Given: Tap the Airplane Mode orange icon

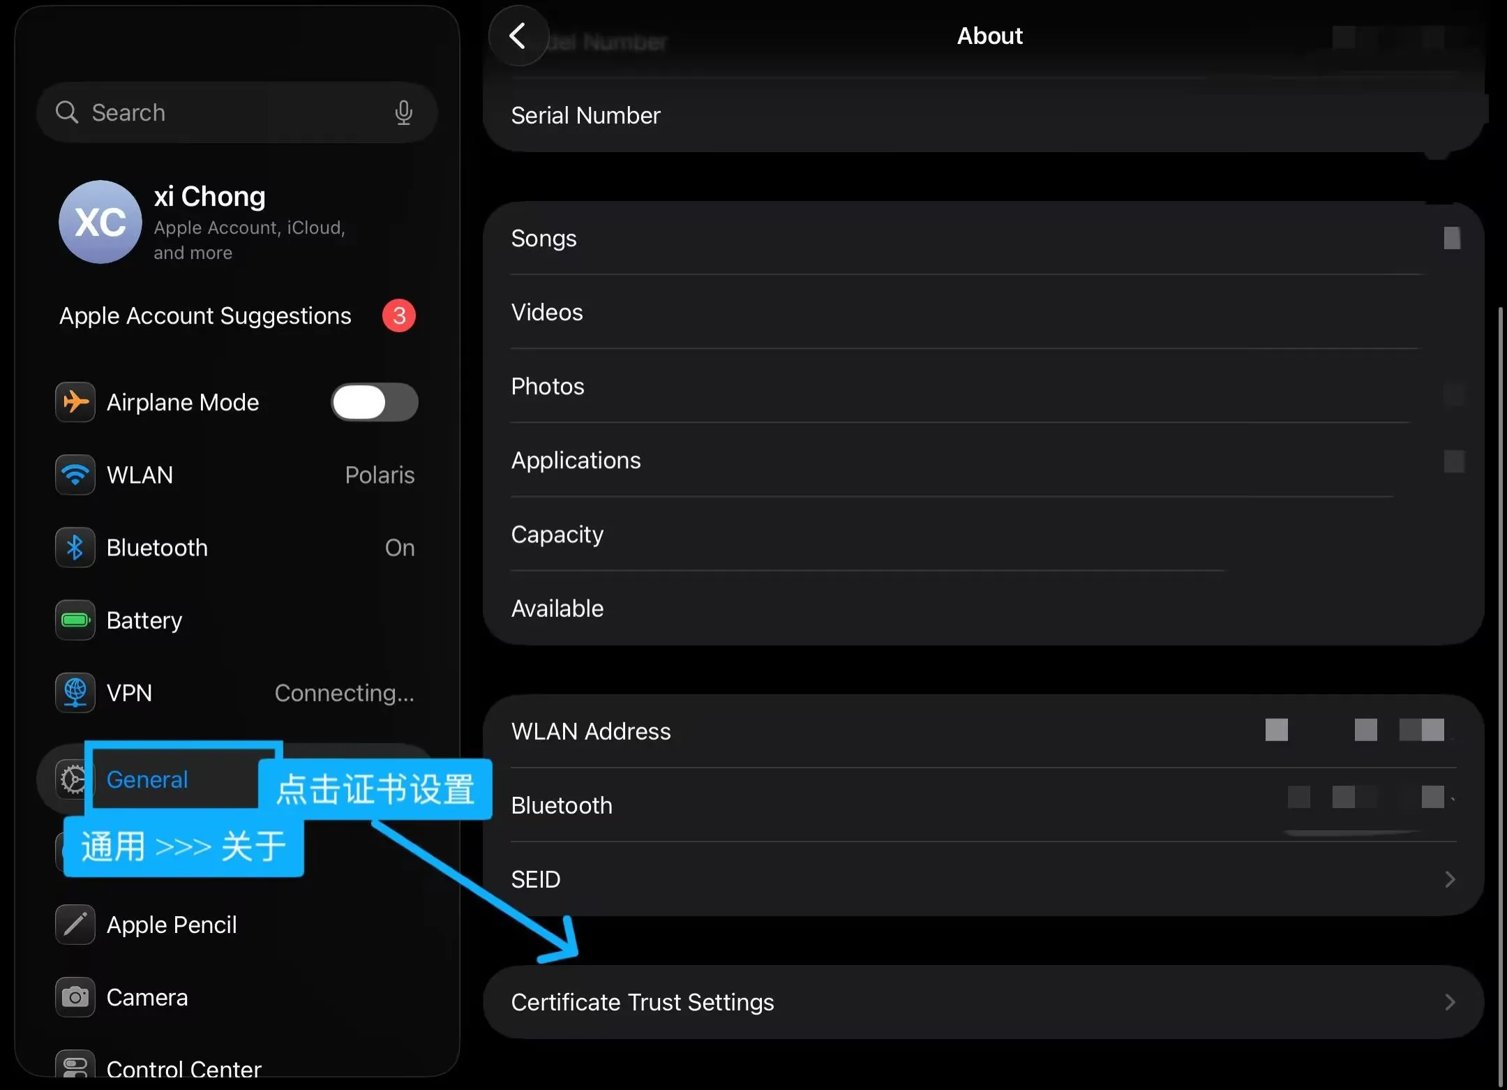Looking at the screenshot, I should coord(75,402).
